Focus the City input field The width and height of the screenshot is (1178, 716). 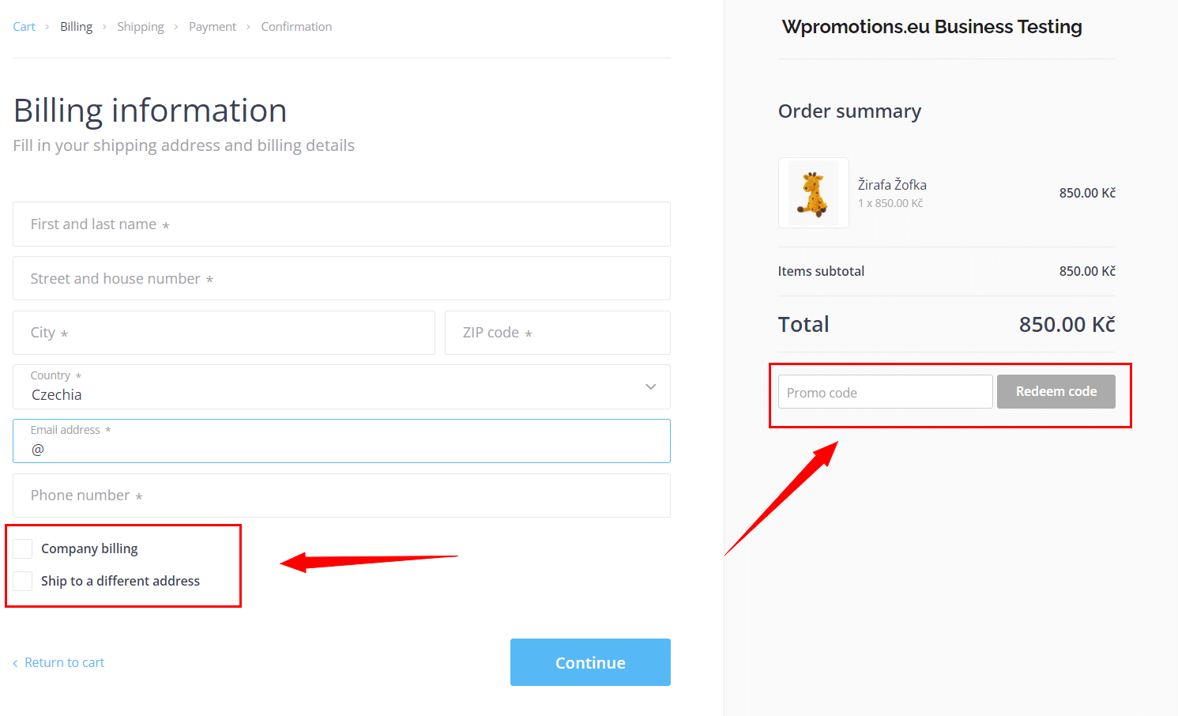(224, 333)
